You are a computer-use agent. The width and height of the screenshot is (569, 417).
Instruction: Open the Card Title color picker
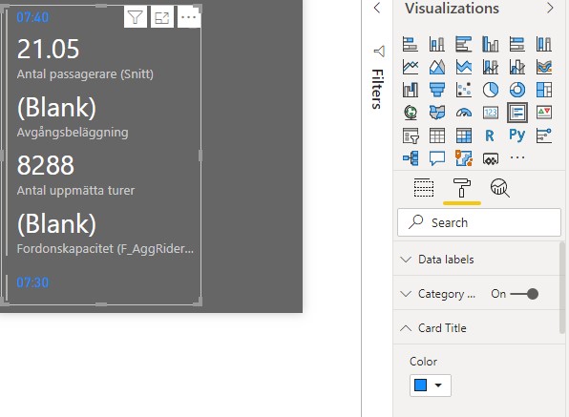431,386
